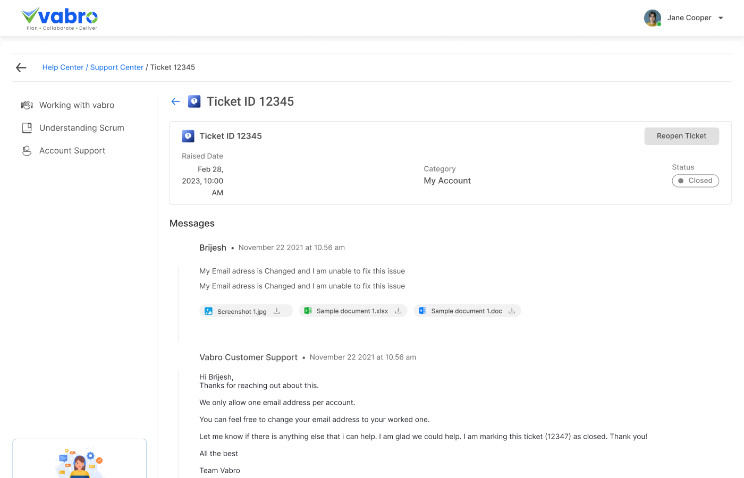Click the Excel file icon on Sample document 1.xlsx
This screenshot has height=478, width=744.
pyautogui.click(x=307, y=310)
